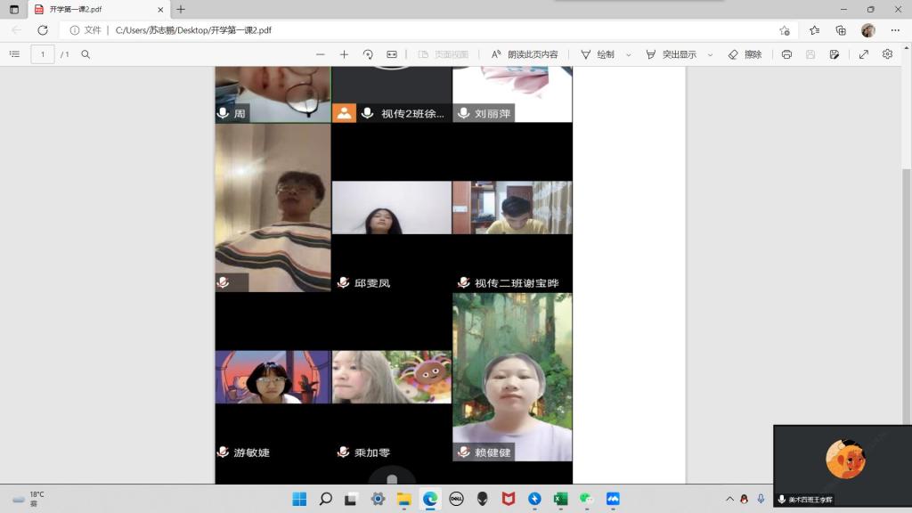The width and height of the screenshot is (912, 513).
Task: Close the 开学第一课2.pdf tab
Action: click(160, 9)
